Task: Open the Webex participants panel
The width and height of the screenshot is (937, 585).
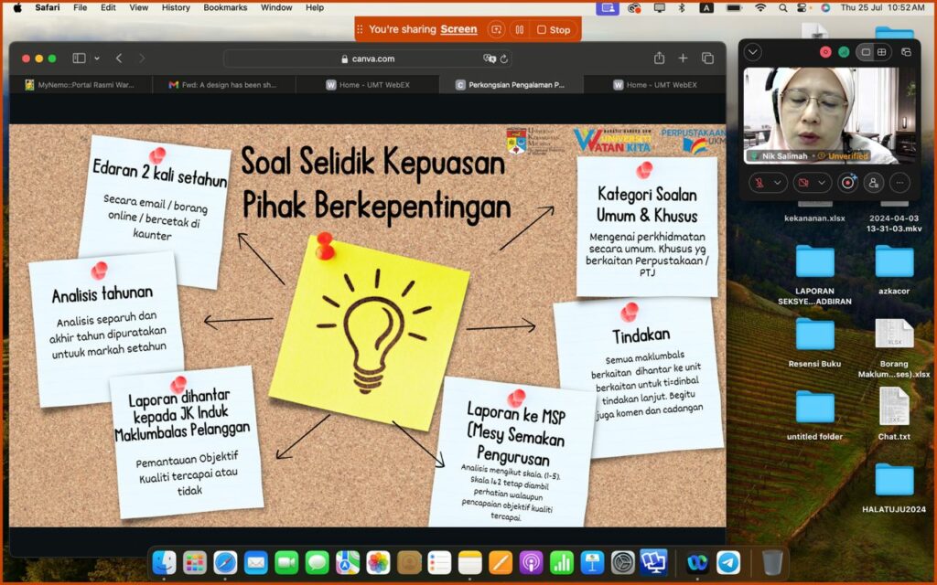Action: coord(874,183)
